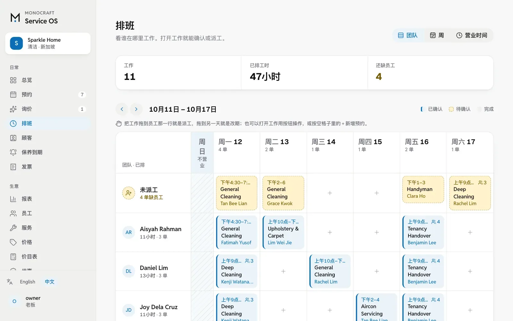Switch language to 中文

(x=50, y=282)
